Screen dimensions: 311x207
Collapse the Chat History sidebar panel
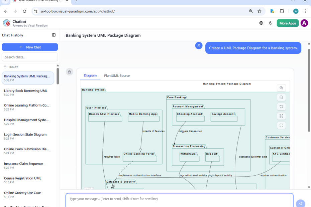[x=54, y=35]
